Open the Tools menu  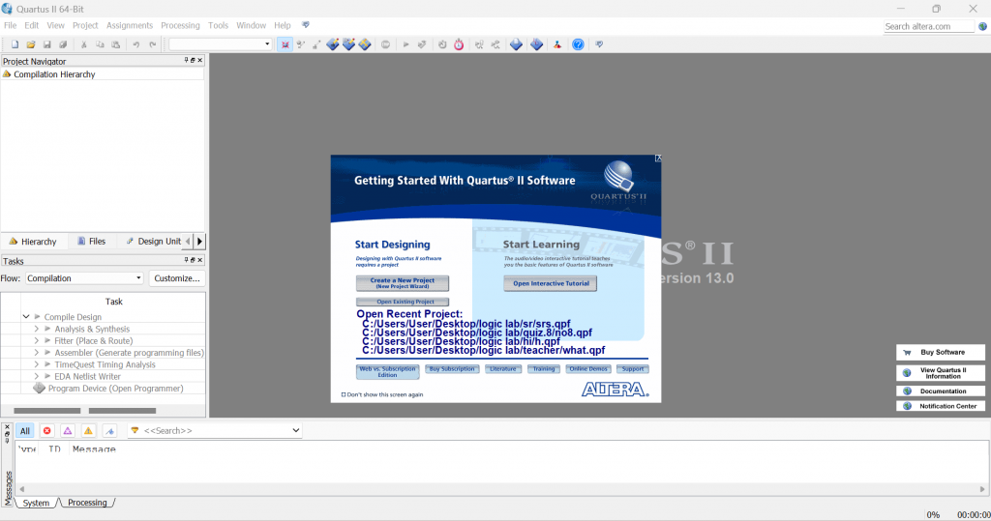pos(218,25)
